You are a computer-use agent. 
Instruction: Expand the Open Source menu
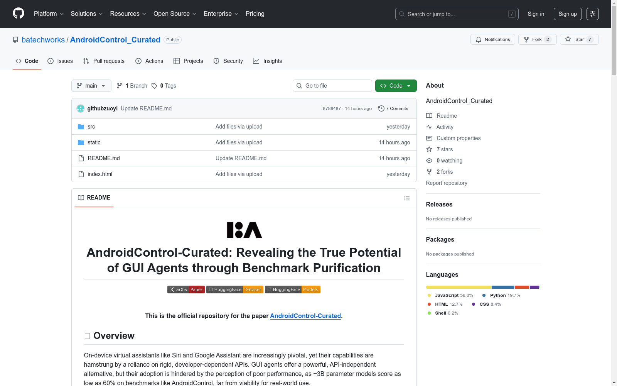tap(175, 14)
